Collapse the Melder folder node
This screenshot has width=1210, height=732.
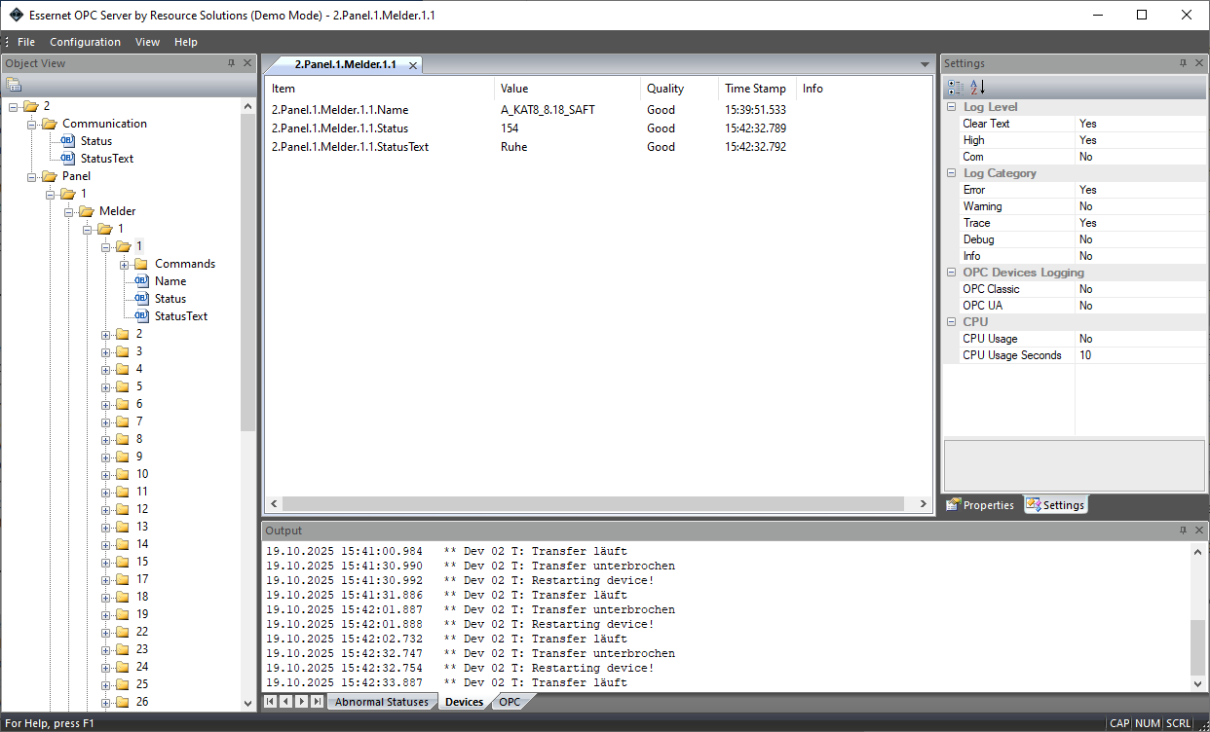pos(69,211)
